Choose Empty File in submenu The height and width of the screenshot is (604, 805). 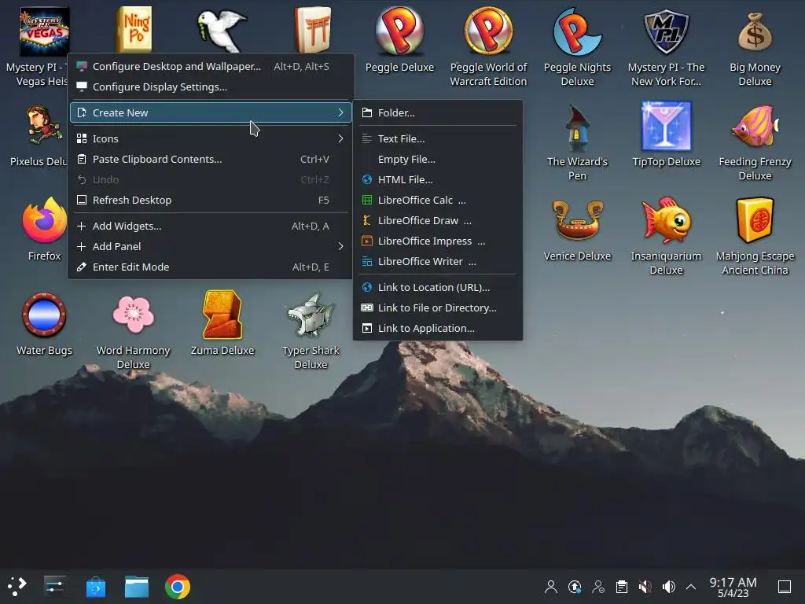coord(438,159)
